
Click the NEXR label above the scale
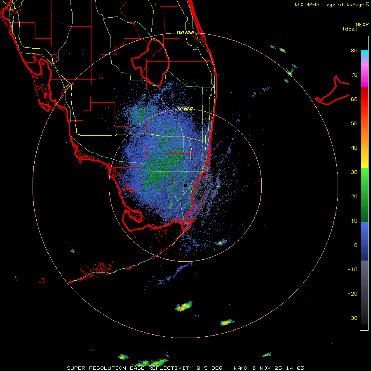(362, 25)
